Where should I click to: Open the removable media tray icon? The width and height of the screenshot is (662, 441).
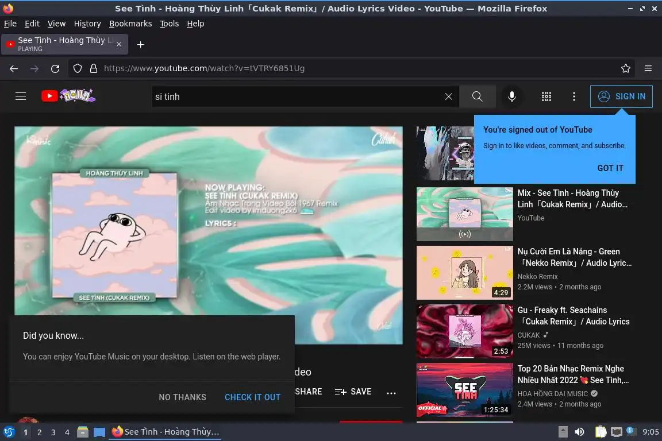click(x=563, y=432)
